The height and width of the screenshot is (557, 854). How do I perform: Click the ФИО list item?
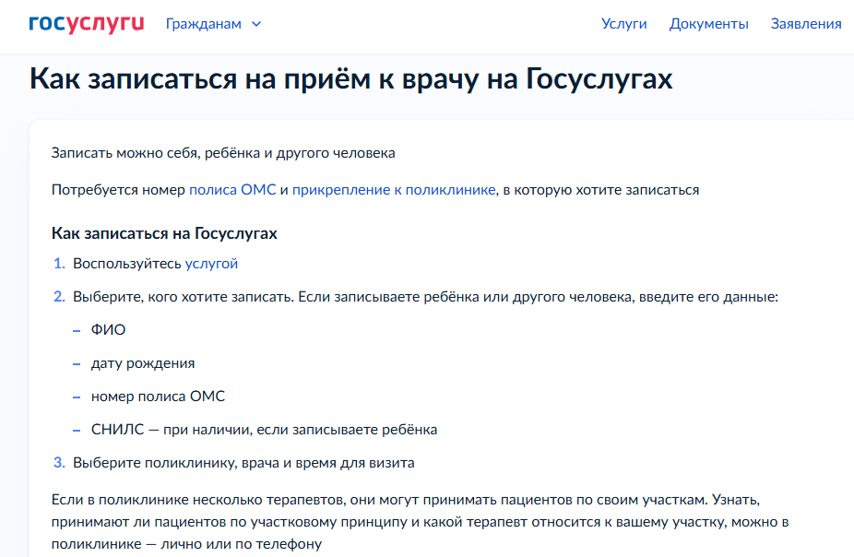108,330
